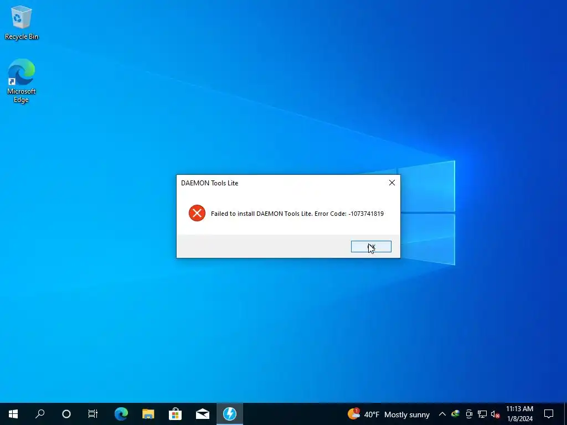Open File Explorer from the taskbar
567x425 pixels.
[x=148, y=414]
